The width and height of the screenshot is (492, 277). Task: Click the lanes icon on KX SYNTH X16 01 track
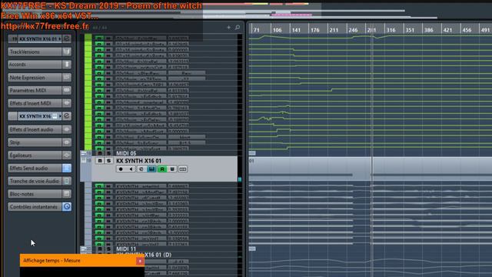[x=183, y=169]
